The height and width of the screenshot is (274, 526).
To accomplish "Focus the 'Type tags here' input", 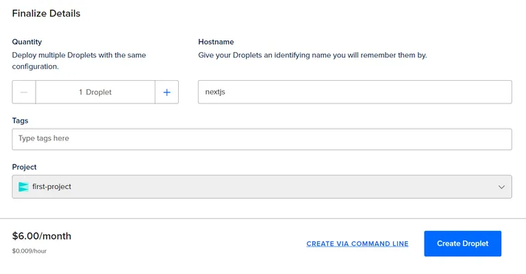I will [262, 138].
